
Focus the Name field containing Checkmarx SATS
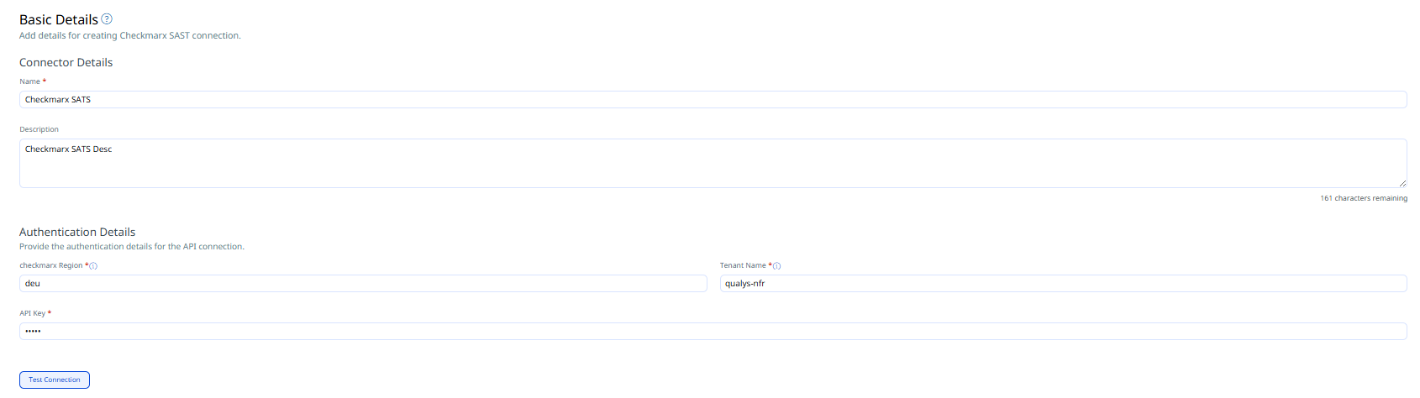(713, 99)
